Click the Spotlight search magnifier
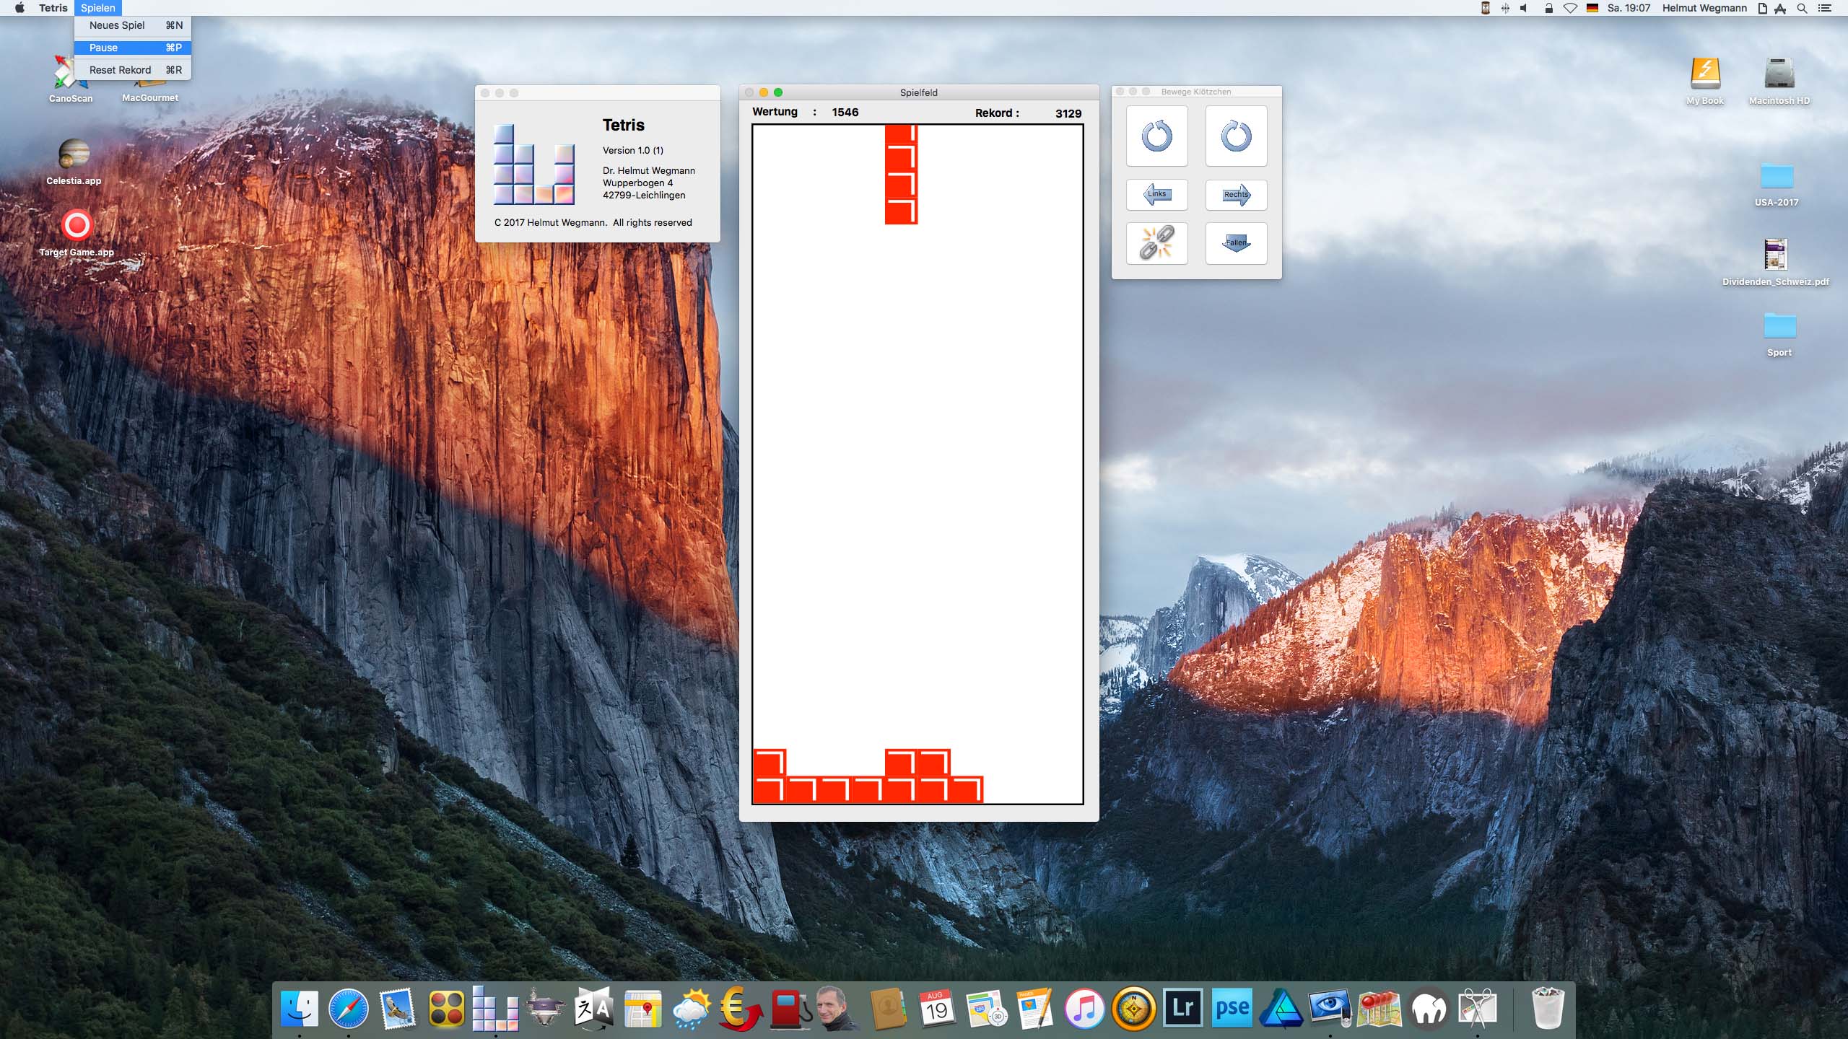 [x=1802, y=8]
